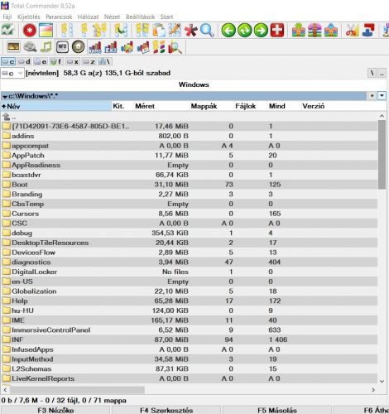389x414 pixels.
Task: Switch to drive x button
Action: [72, 61]
